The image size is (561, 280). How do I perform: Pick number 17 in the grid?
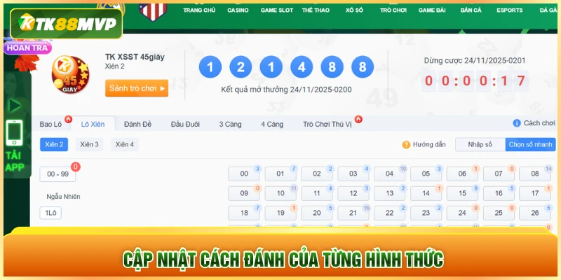pyautogui.click(x=535, y=194)
